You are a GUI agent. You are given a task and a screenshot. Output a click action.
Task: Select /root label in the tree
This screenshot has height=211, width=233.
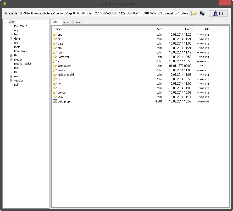point(12,22)
